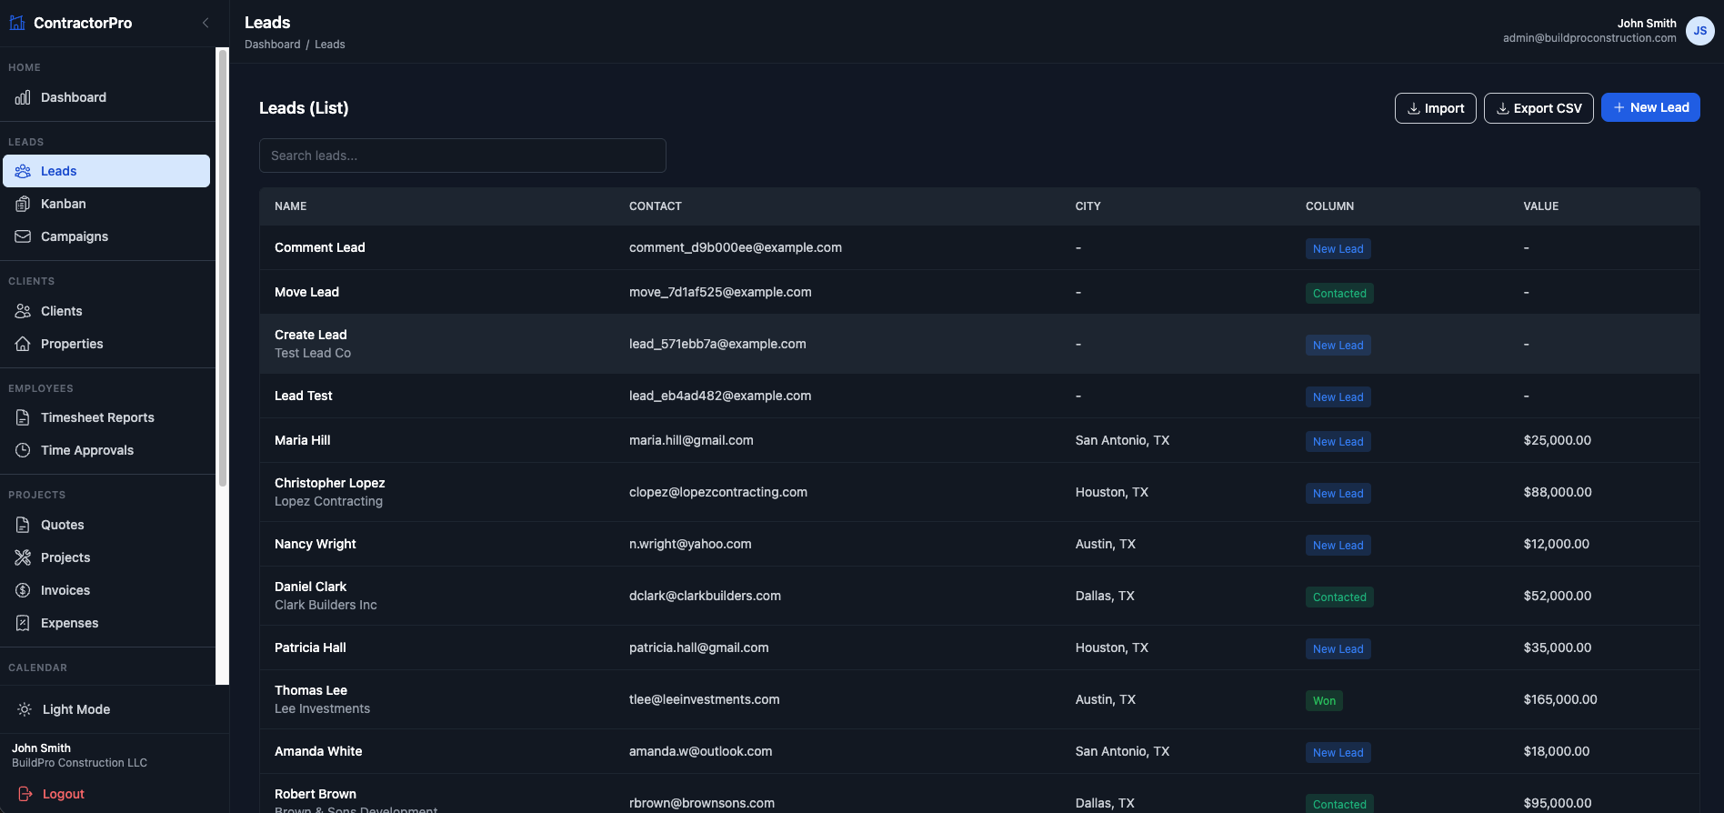Open Timesheet Reports
The width and height of the screenshot is (1724, 813).
click(x=106, y=417)
